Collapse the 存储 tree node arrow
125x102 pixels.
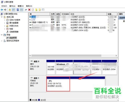[x=2, y=35]
